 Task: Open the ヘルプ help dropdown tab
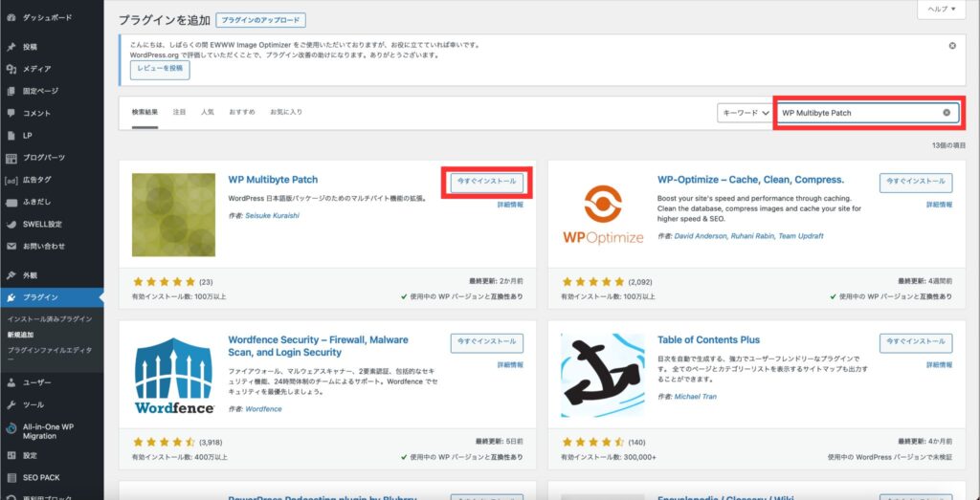click(x=943, y=9)
